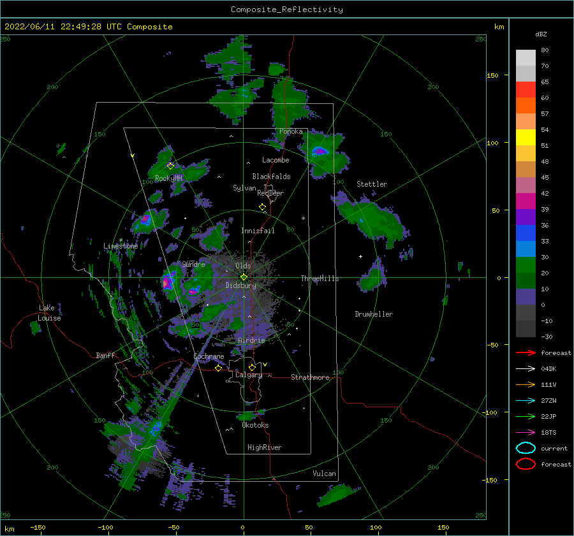Select the bright yellow dBZ swatch

point(526,137)
